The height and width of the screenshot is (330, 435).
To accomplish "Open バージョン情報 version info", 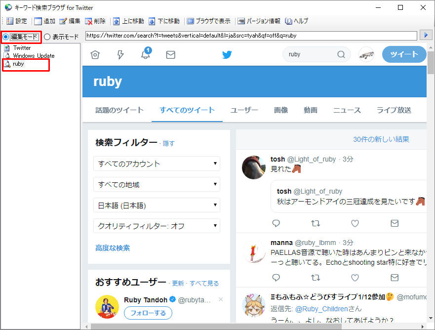I will (259, 21).
